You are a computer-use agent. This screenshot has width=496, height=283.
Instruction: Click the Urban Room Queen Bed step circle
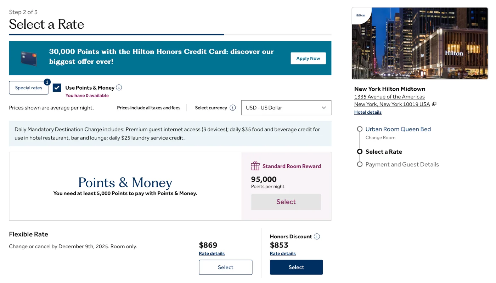pyautogui.click(x=360, y=129)
